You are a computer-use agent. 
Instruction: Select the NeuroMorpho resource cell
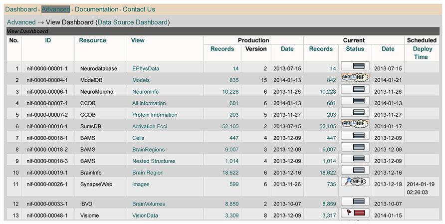tap(97, 92)
